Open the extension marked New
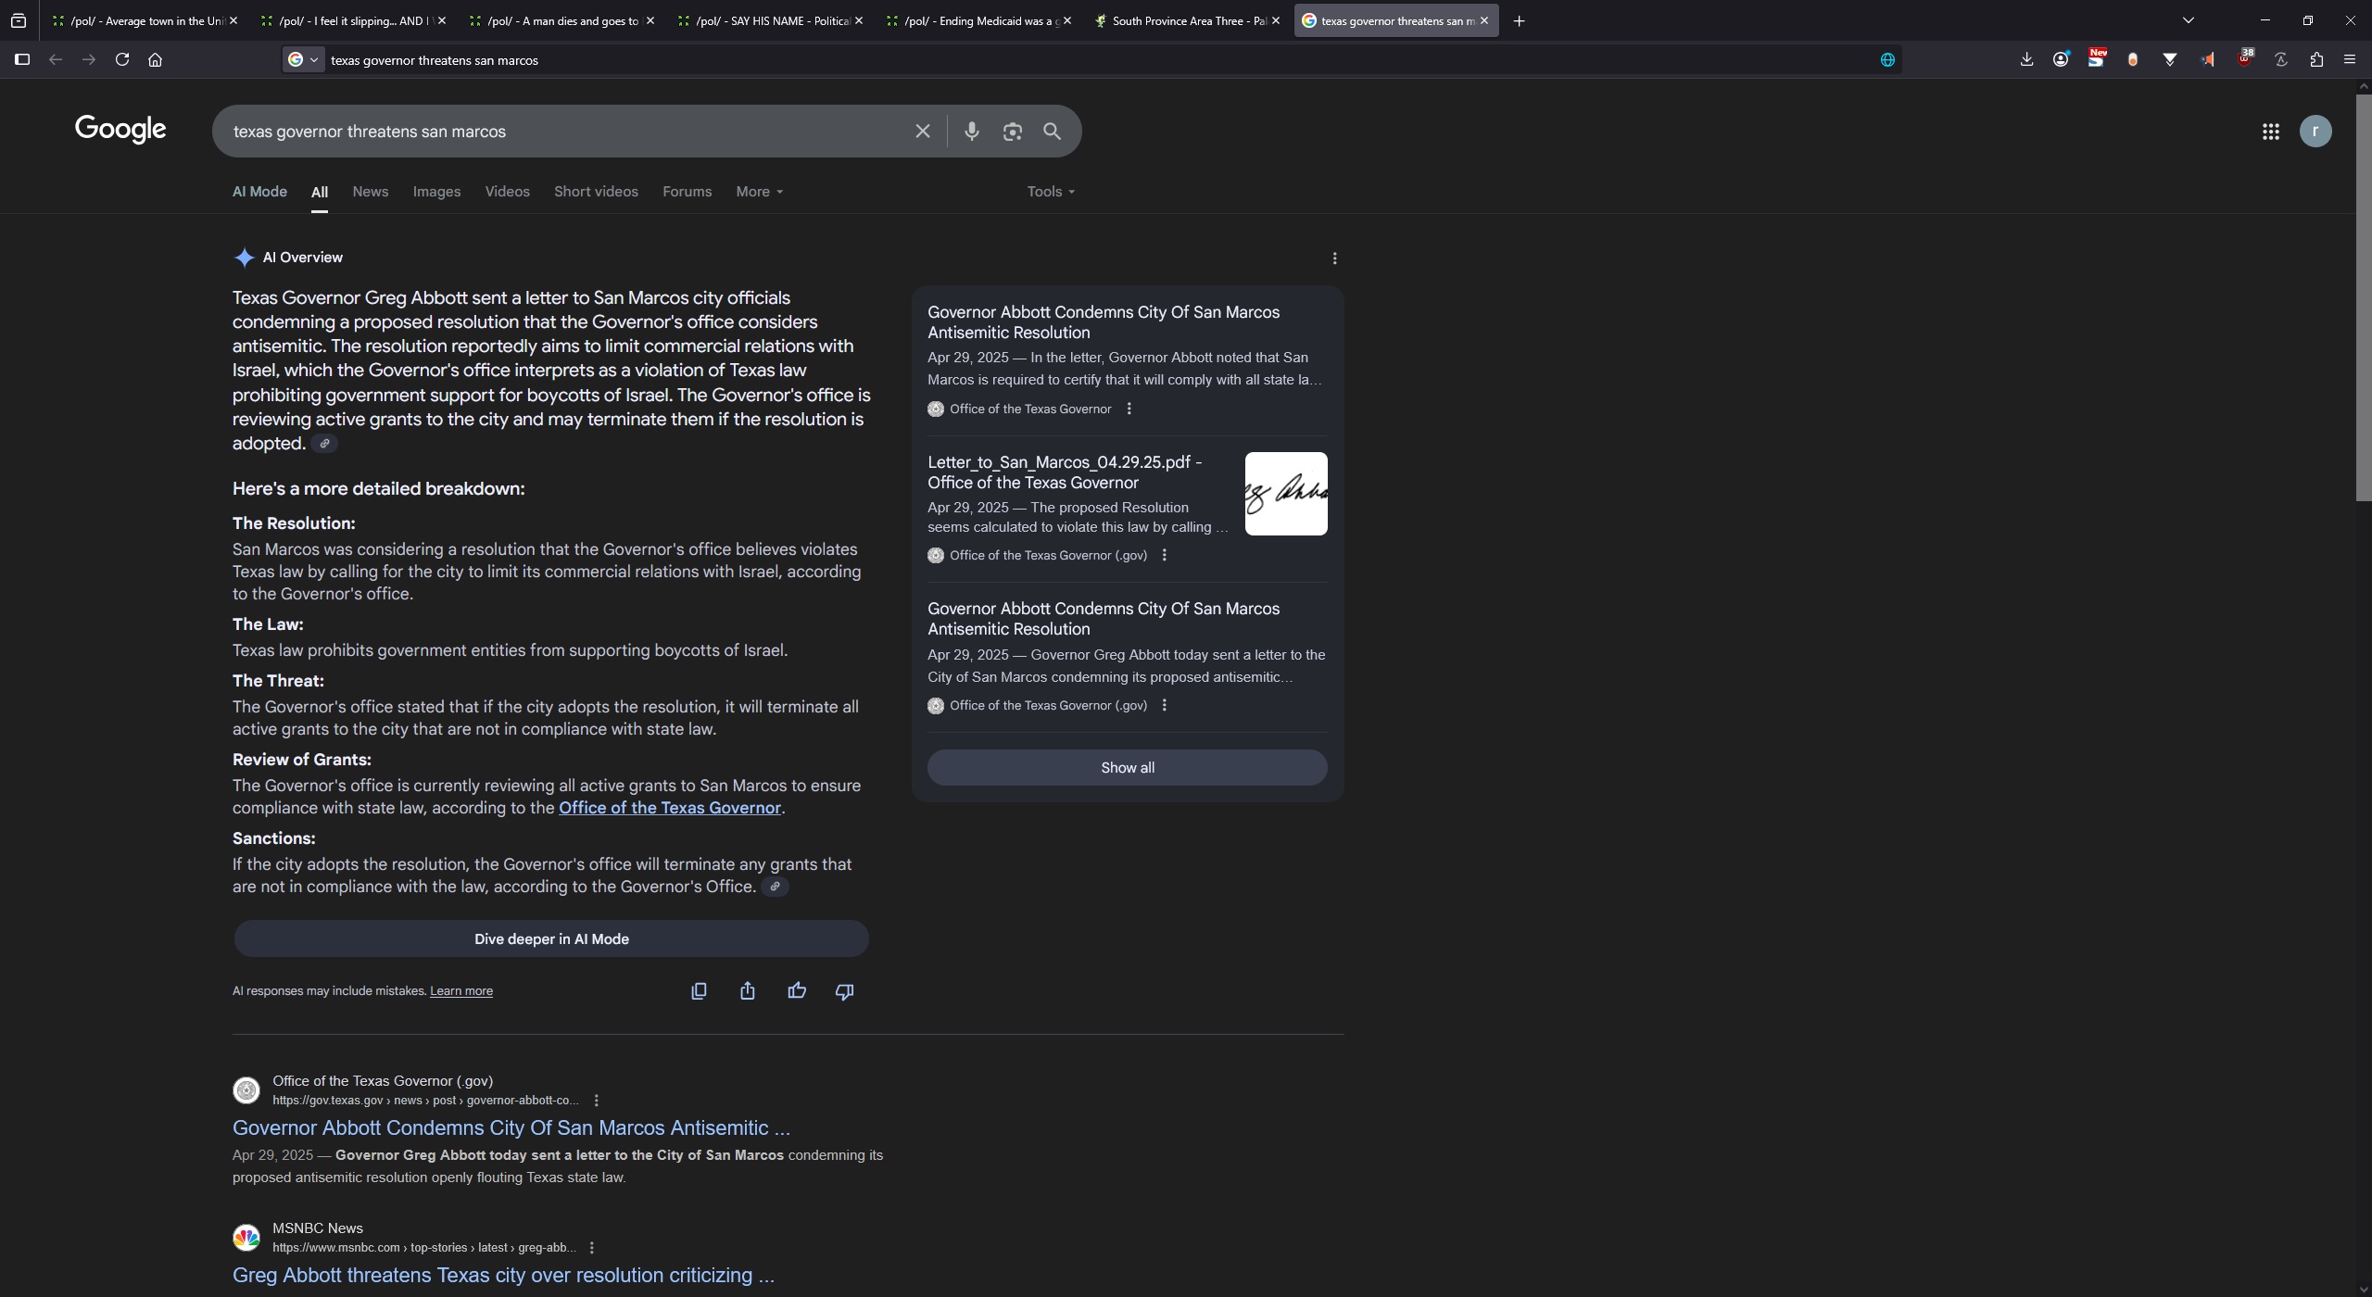 point(2097,58)
